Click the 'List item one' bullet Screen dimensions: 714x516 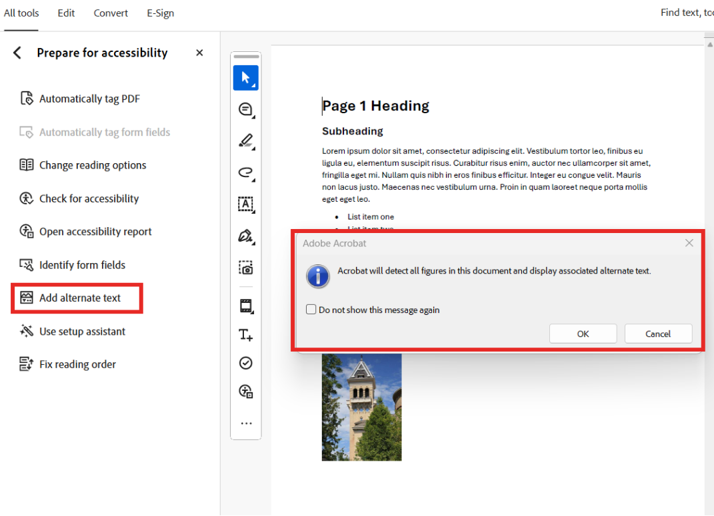point(371,217)
